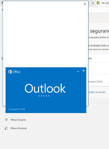Open Meus Grupos in the sidebar
Viewport: 109px width, 149px height.
coord(18,120)
